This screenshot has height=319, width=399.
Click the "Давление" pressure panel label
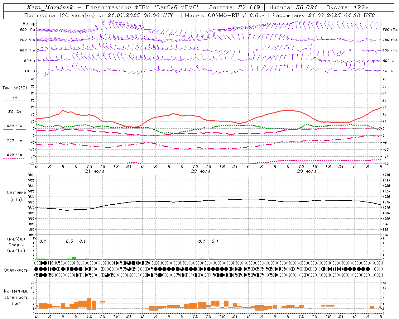(16, 193)
